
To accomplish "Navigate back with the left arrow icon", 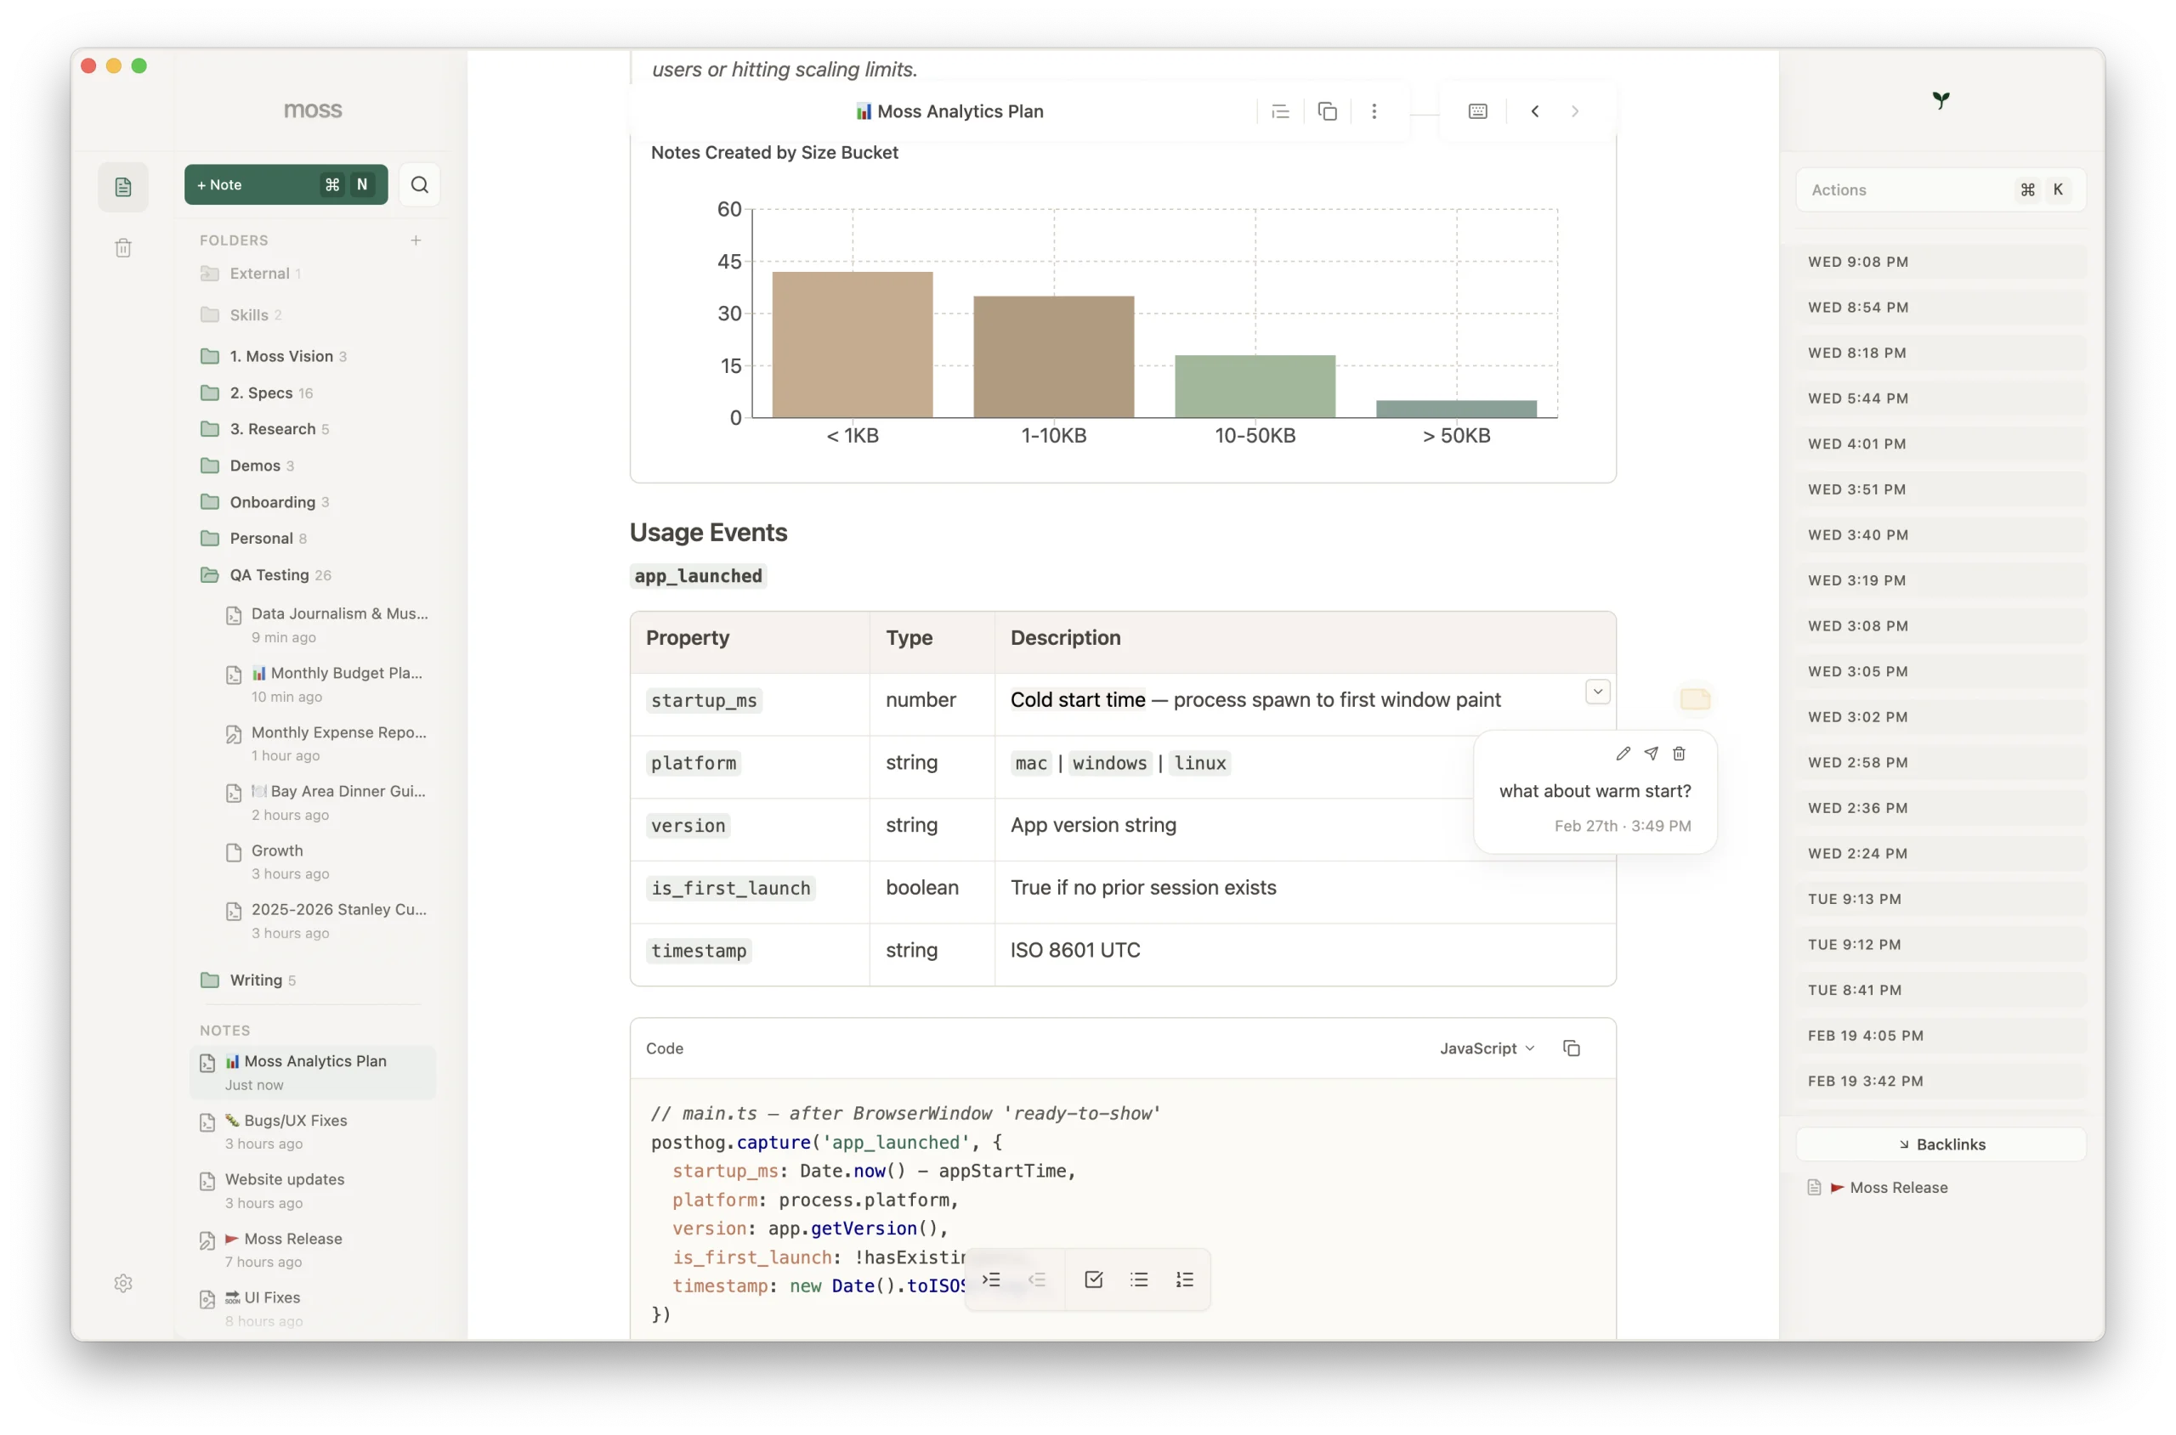I will coord(1535,110).
